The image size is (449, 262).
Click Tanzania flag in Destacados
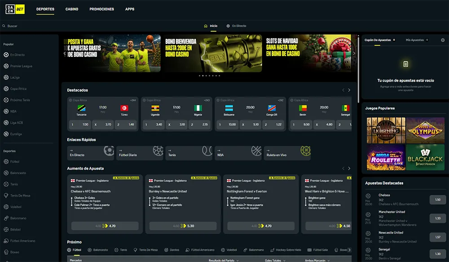coord(81,108)
